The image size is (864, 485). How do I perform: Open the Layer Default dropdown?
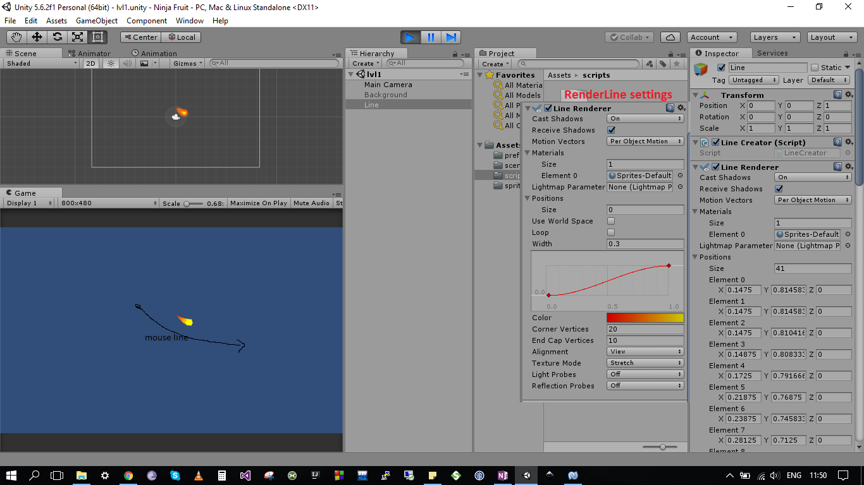coord(829,80)
